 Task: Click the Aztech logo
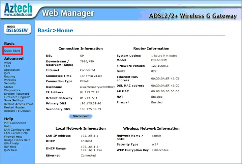(18, 10)
